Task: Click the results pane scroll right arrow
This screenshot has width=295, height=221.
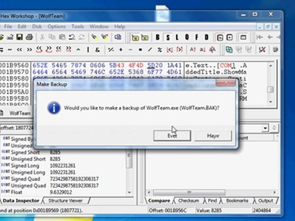Action: (x=274, y=192)
